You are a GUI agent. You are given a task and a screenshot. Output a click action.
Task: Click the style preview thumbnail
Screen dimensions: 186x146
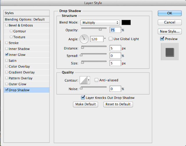click(x=170, y=52)
